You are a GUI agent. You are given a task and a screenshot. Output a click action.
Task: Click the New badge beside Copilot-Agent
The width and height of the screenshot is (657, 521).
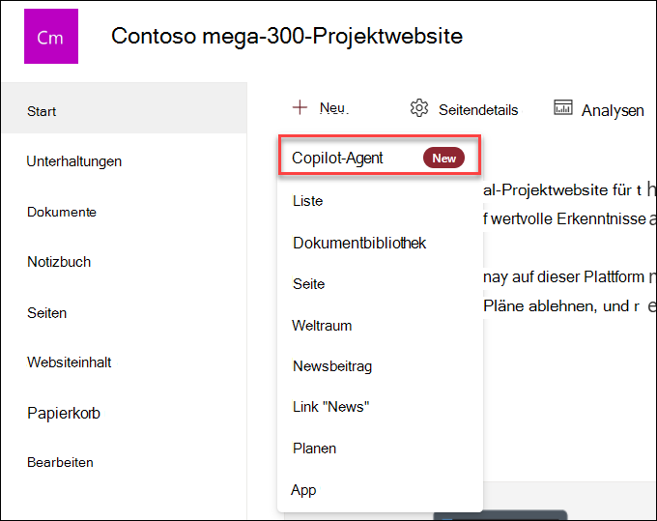coord(443,158)
